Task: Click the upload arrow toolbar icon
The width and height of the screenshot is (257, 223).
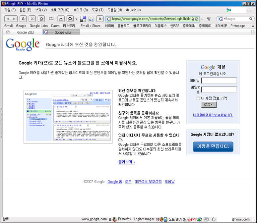Action: (61, 19)
